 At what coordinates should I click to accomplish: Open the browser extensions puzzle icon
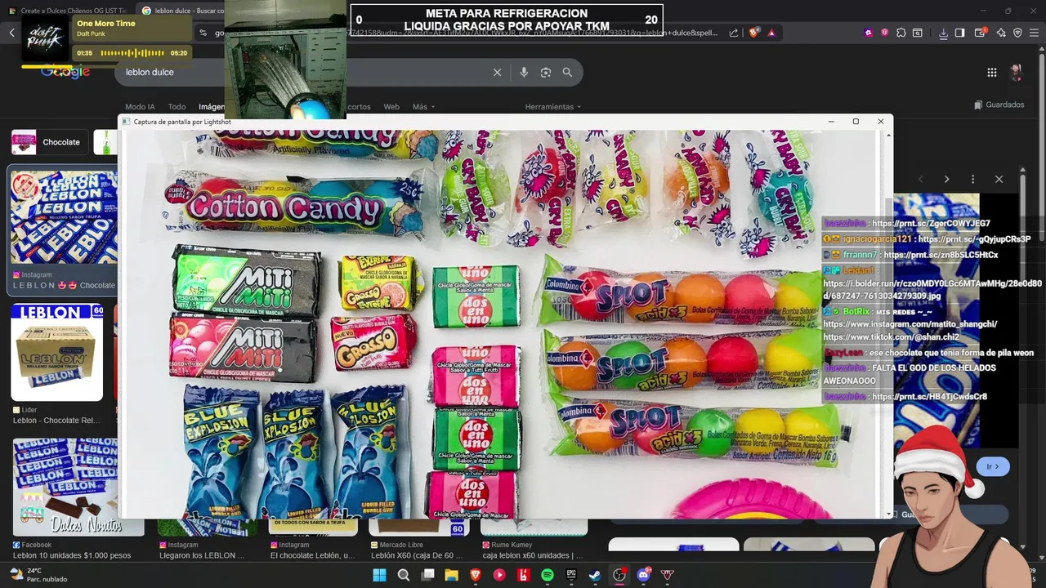[x=901, y=33]
